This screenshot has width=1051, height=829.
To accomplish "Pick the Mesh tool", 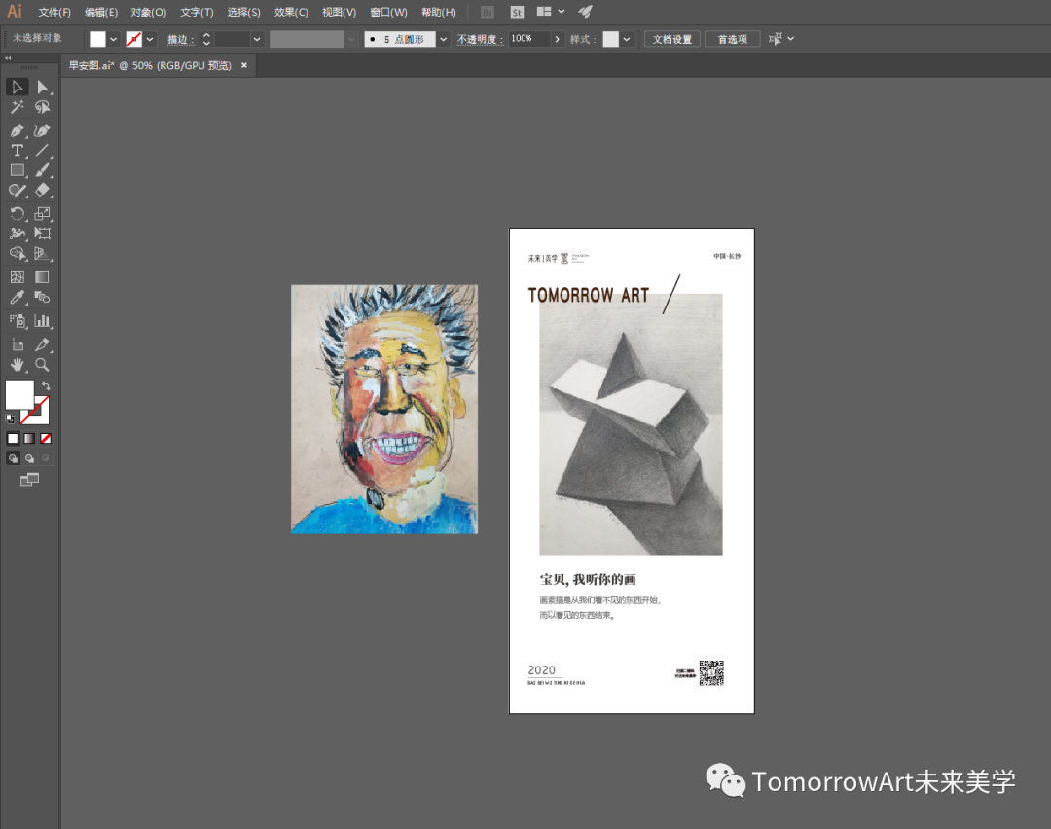I will click(18, 277).
